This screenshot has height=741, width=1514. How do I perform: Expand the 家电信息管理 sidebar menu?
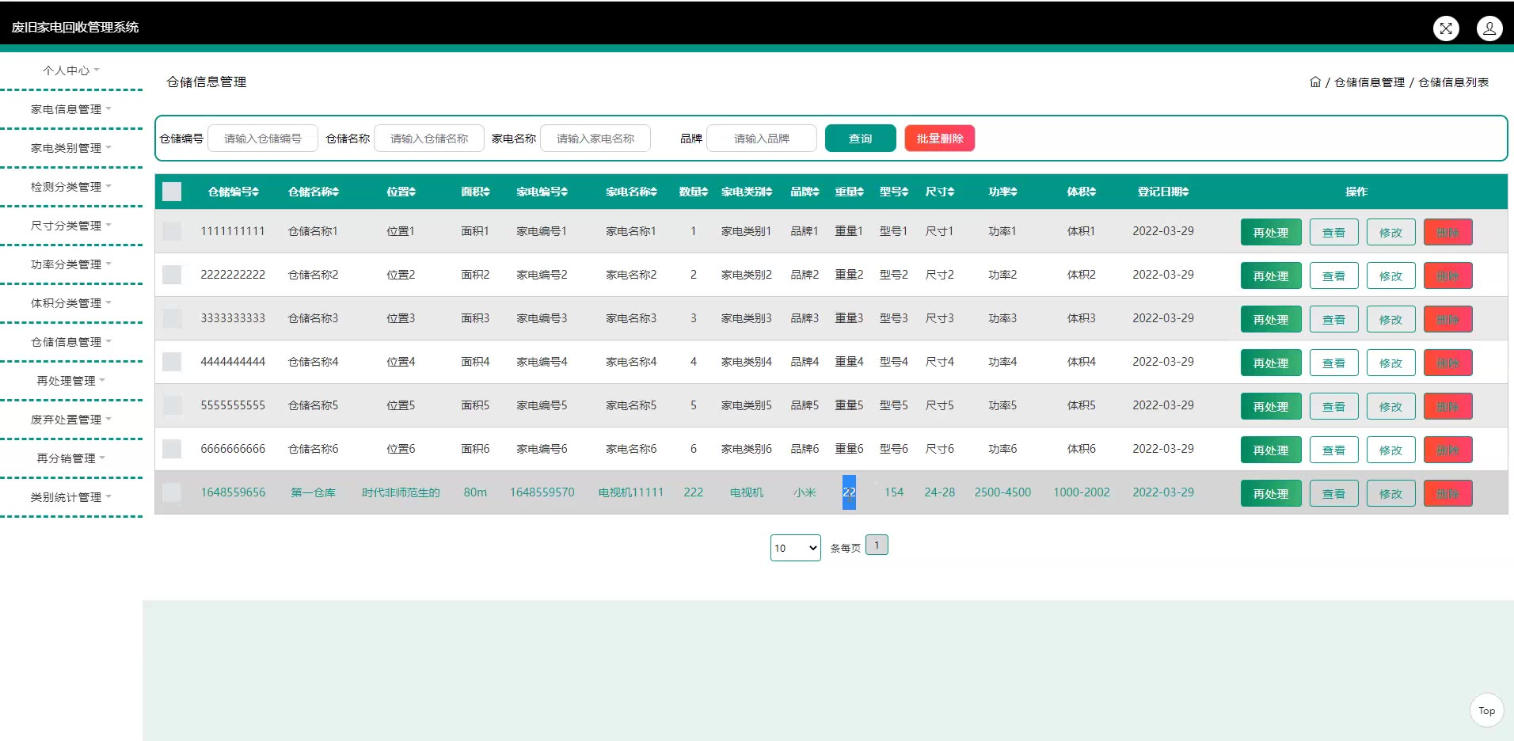point(70,109)
